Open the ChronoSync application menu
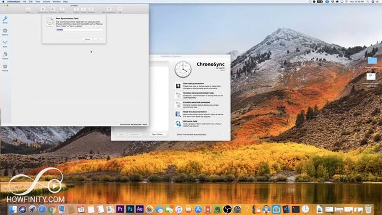Image resolution: width=382 pixels, height=215 pixels. coord(14,1)
